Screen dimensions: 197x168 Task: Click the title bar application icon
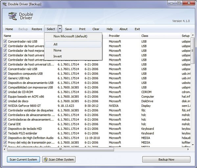[4, 4]
